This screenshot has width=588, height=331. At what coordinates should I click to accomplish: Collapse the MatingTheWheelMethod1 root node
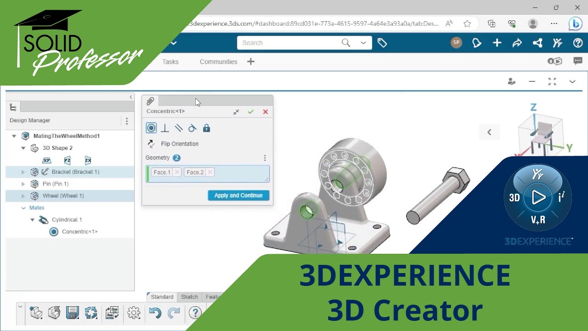click(14, 136)
